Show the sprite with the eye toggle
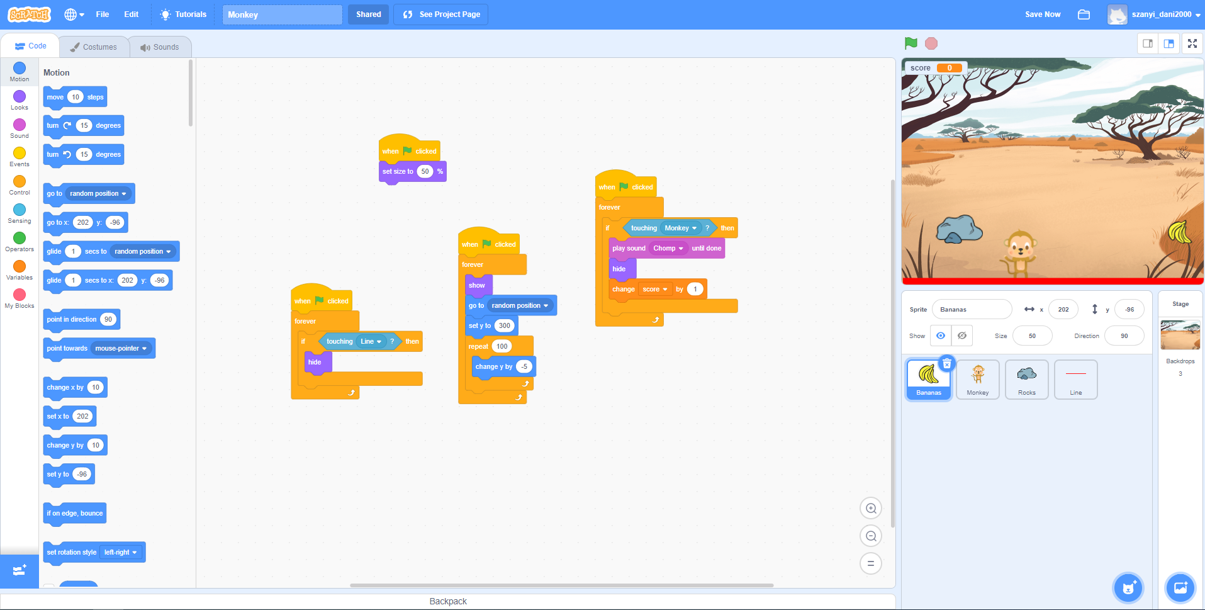1205x610 pixels. pos(941,336)
